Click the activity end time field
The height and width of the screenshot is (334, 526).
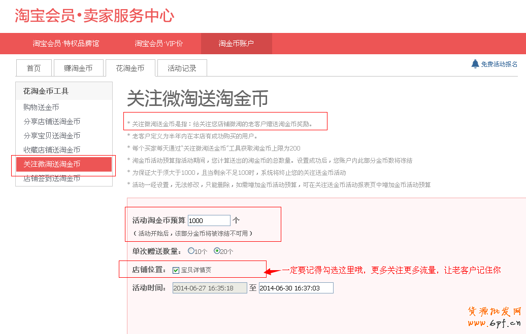(295, 287)
